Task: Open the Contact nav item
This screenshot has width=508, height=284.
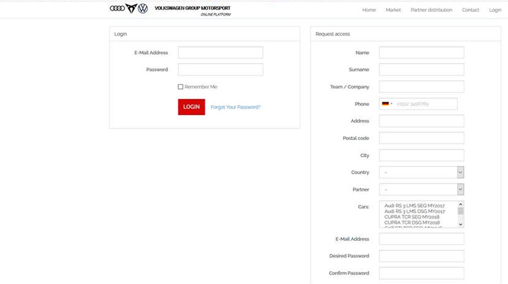Action: 470,10
